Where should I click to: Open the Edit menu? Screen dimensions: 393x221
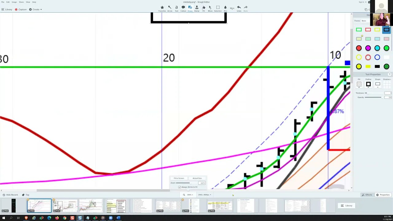(x=8, y=2)
